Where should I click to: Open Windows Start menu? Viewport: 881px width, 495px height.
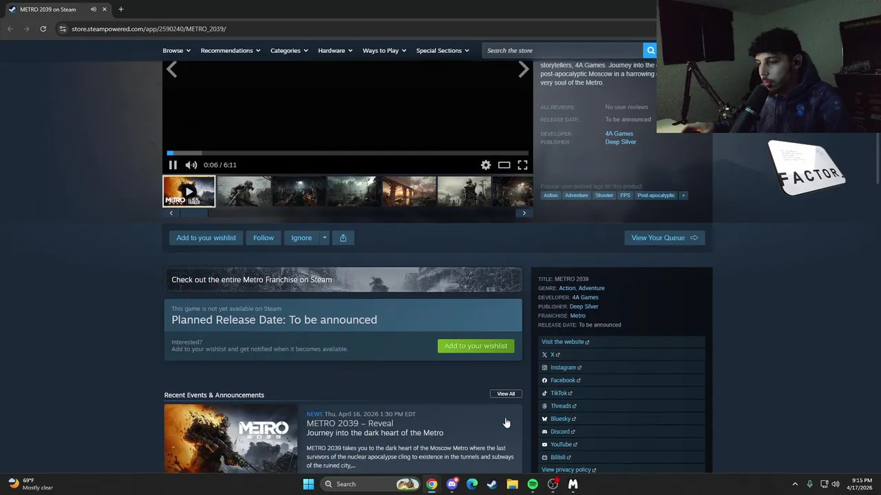coord(308,484)
